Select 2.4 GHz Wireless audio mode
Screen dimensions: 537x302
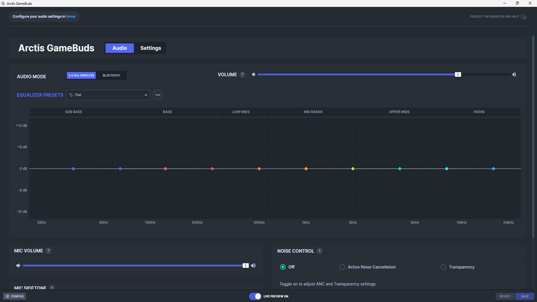(x=81, y=75)
